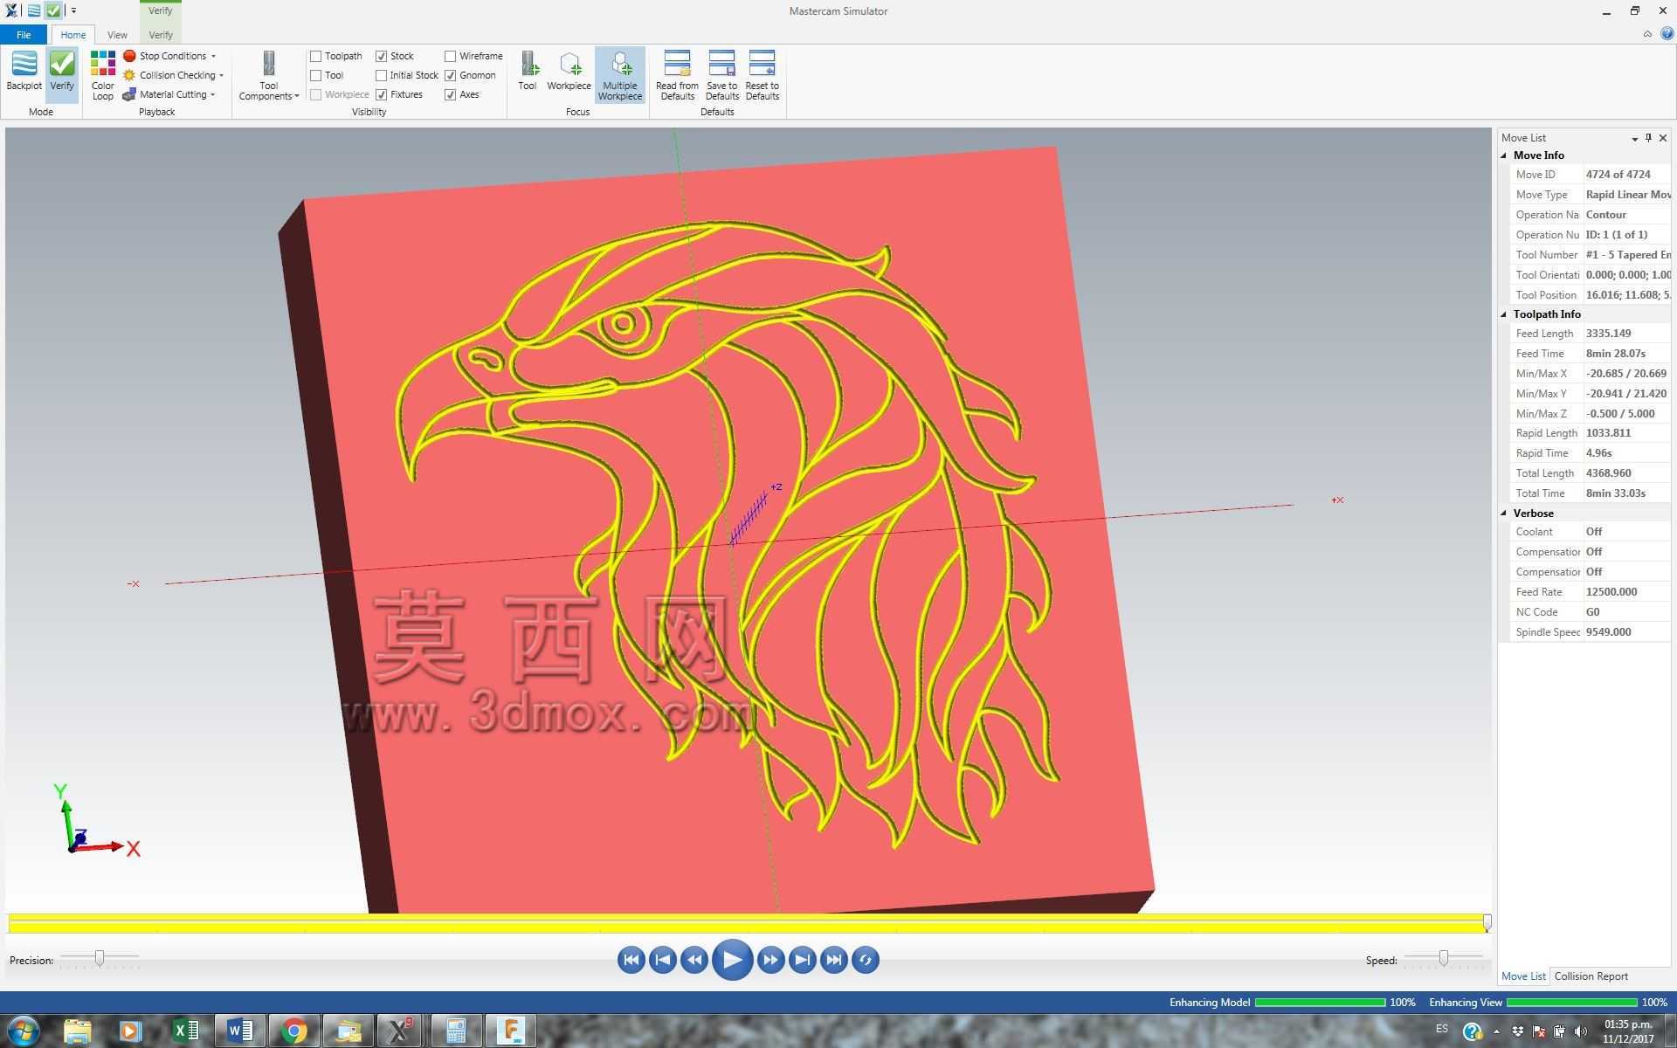Select Move ID value 4724 of 4724
The width and height of the screenshot is (1677, 1048).
[1618, 175]
